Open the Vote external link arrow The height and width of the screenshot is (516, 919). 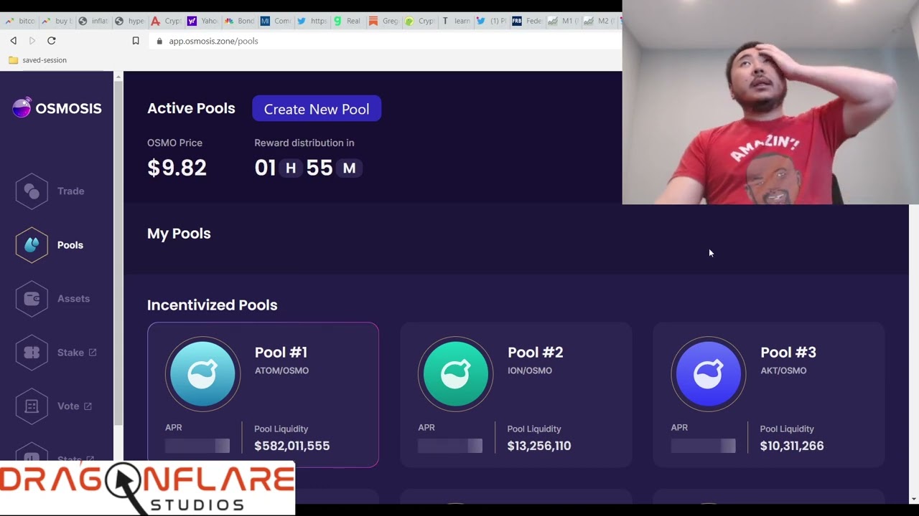pos(88,406)
